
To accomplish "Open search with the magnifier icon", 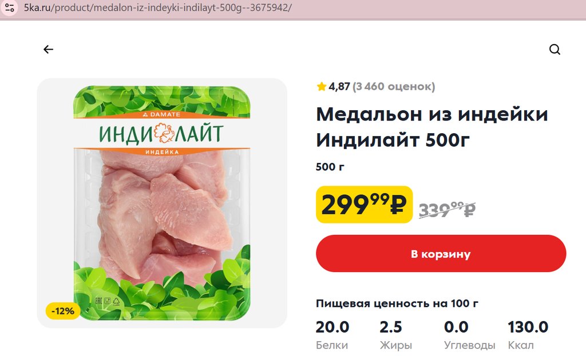I will 555,50.
